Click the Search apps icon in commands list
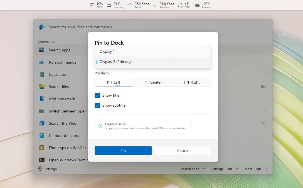 pyautogui.click(x=41, y=50)
